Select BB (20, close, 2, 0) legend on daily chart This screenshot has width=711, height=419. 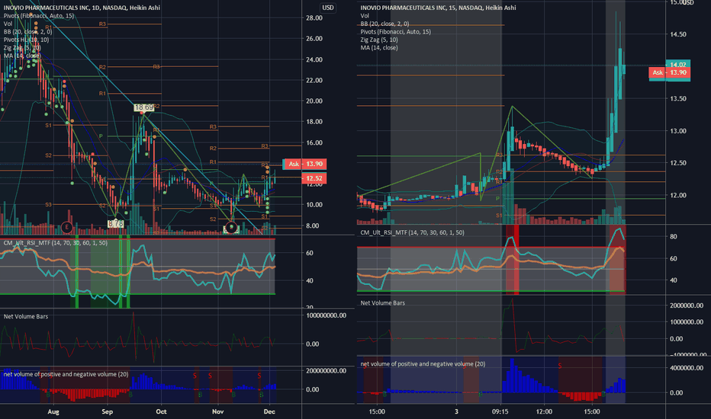tap(27, 32)
